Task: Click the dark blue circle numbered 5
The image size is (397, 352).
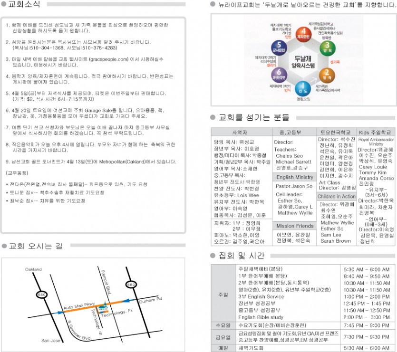Action: click(279, 48)
